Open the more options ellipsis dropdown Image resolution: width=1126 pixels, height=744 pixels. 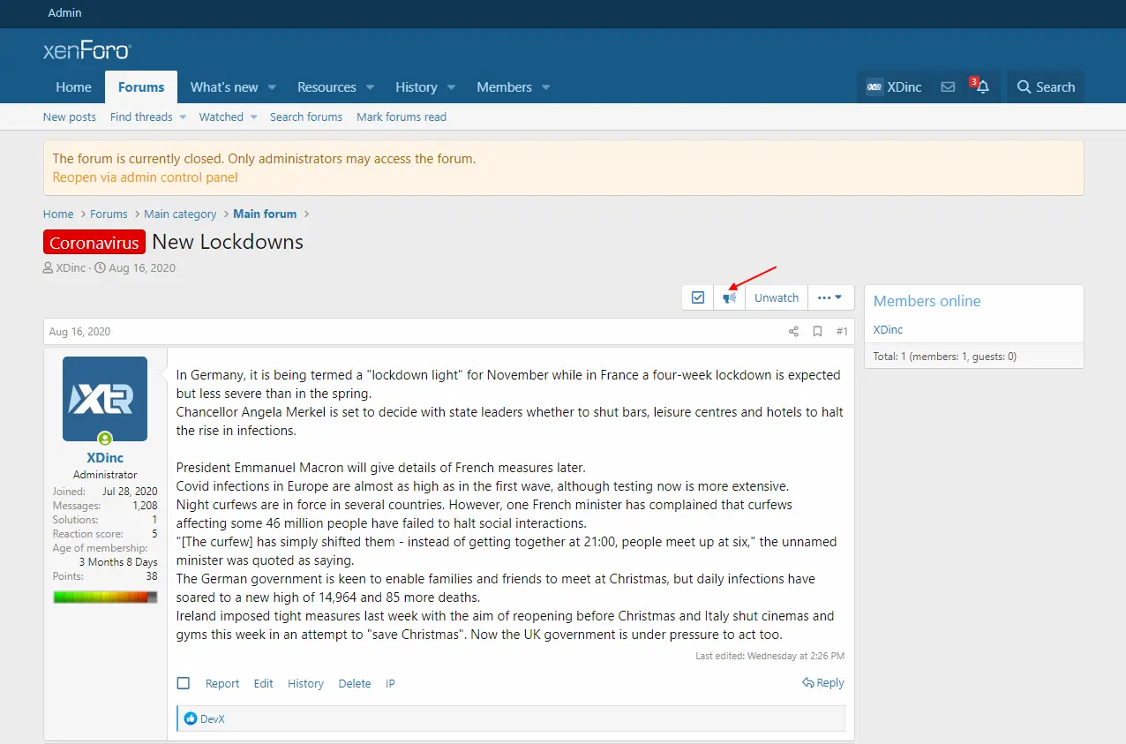(830, 298)
